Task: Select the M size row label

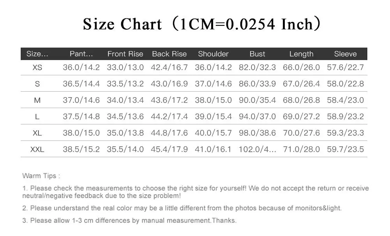Action: 37,100
